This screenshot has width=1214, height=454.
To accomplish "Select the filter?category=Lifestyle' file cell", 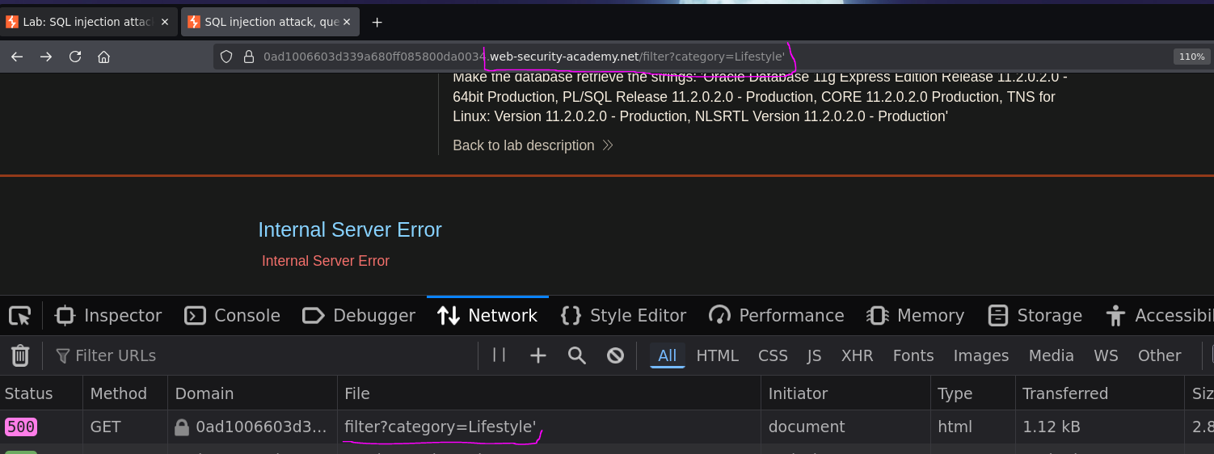I will point(549,427).
